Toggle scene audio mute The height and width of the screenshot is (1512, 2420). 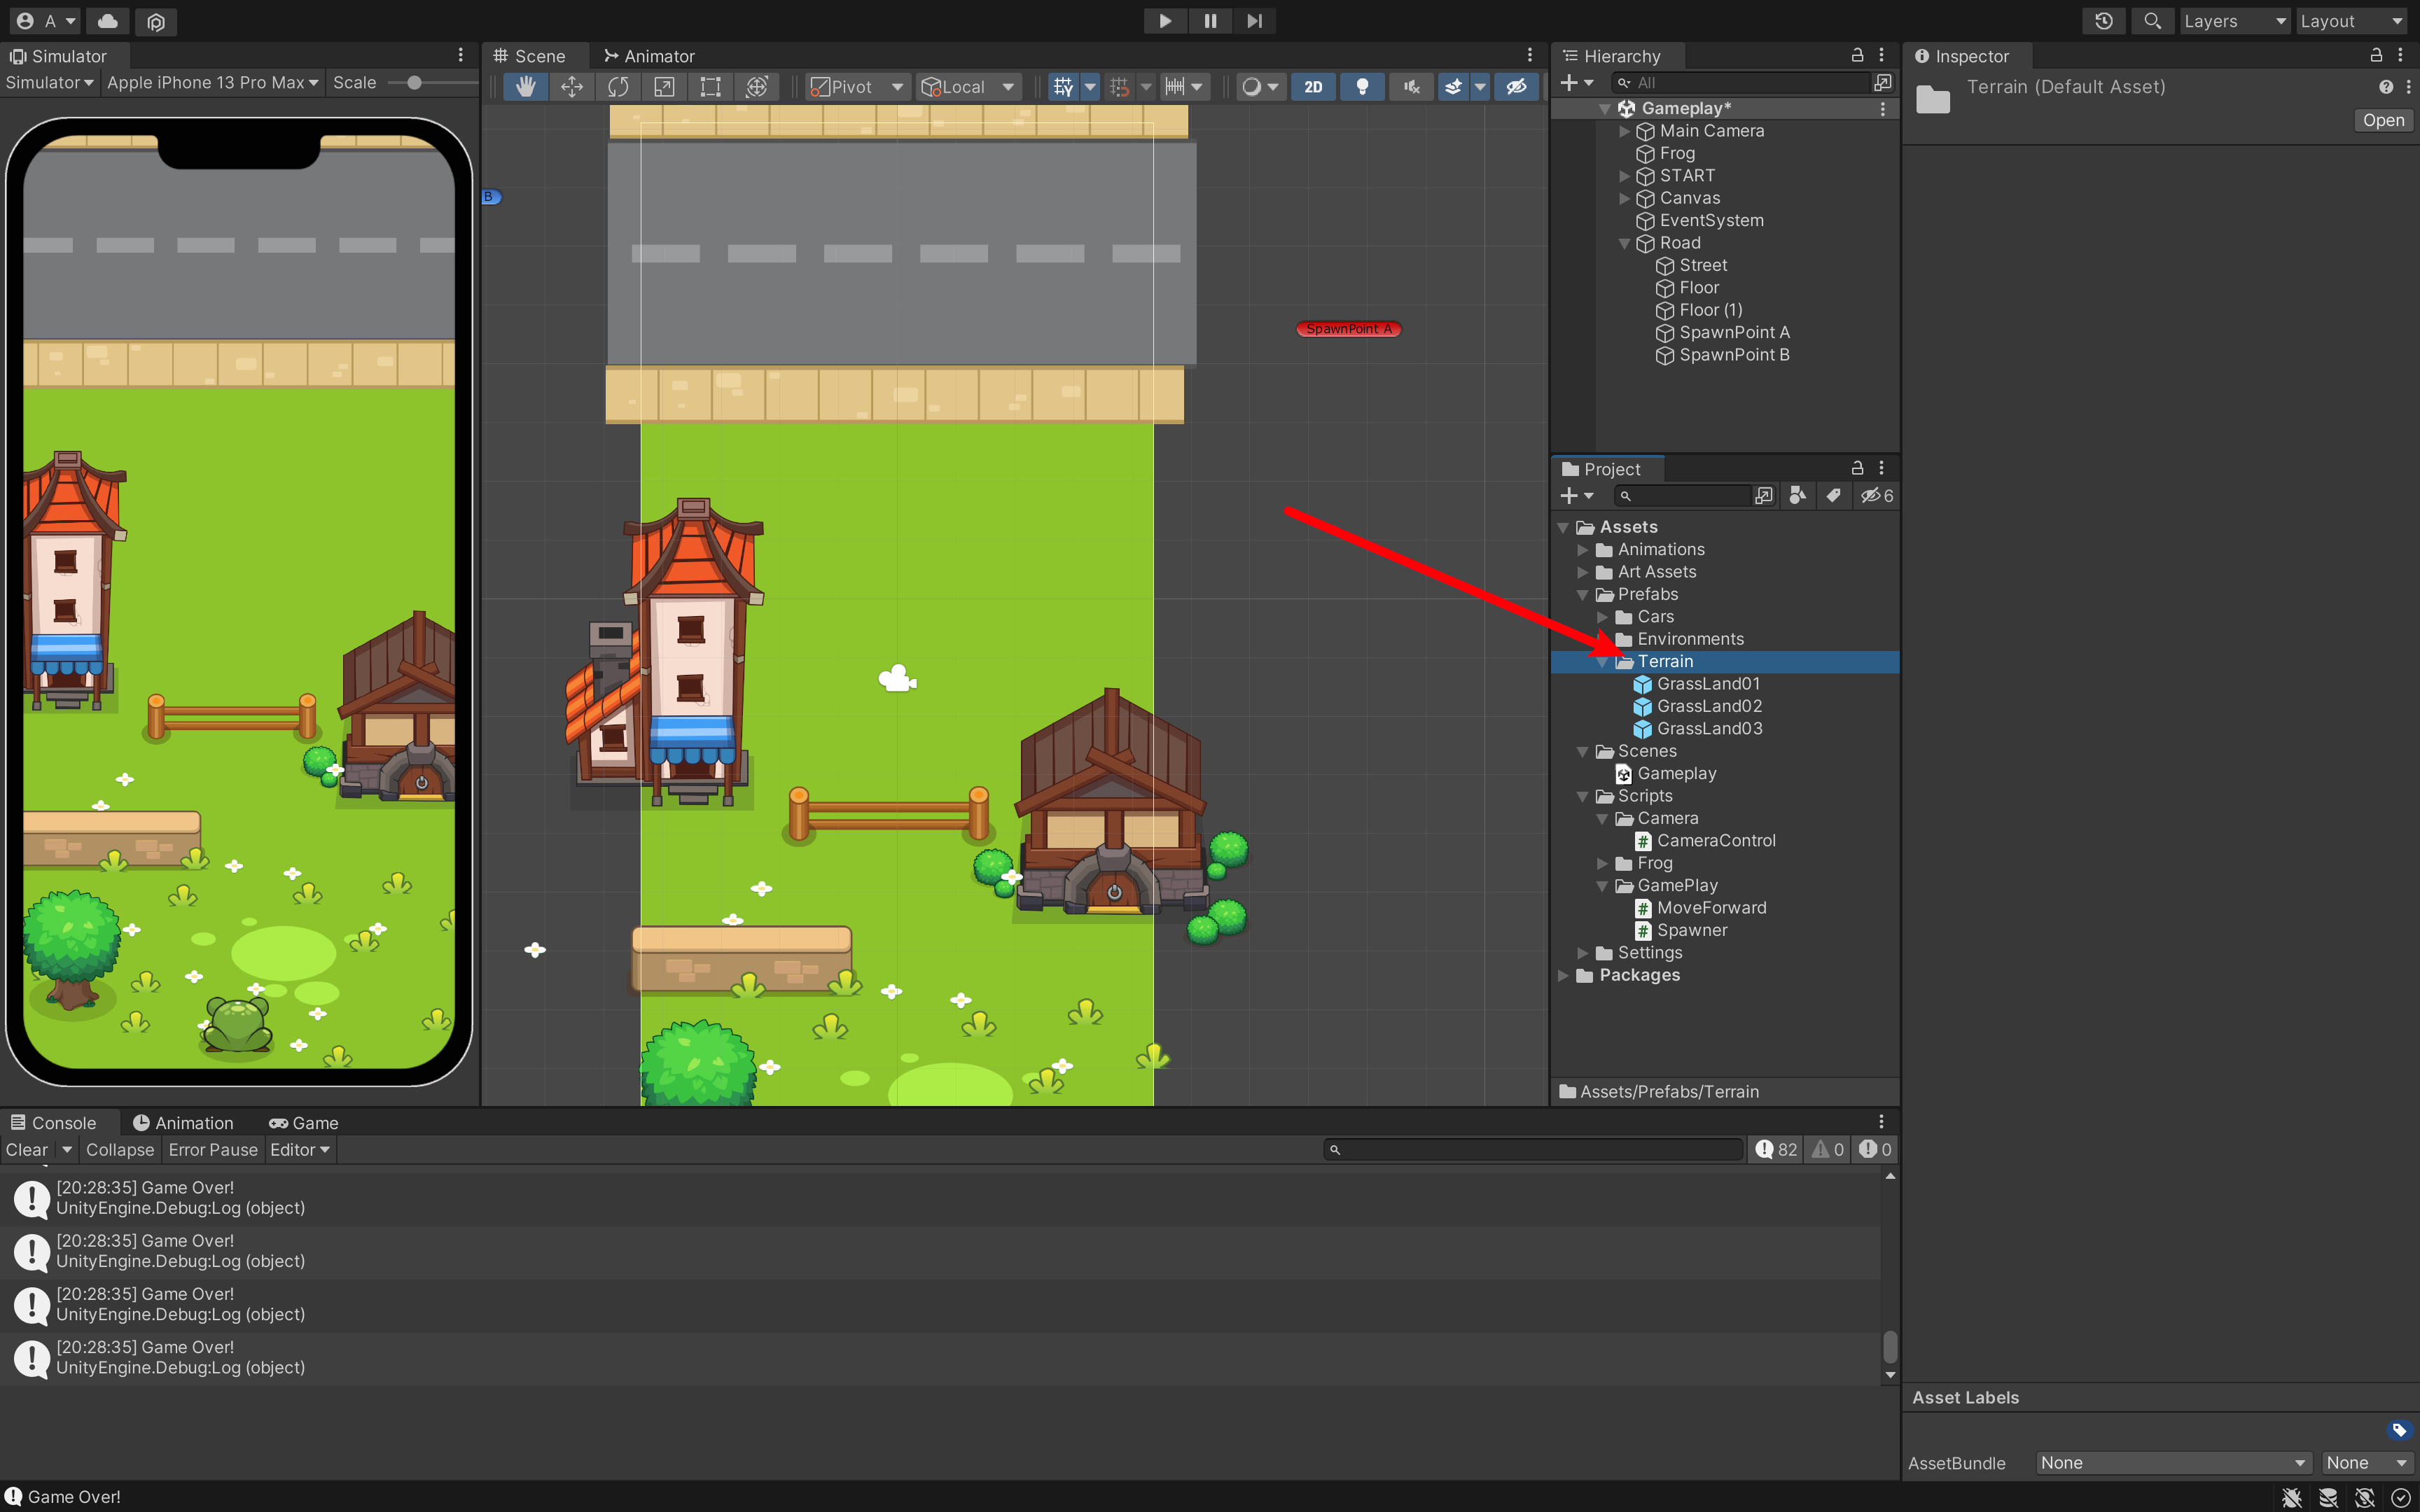point(1411,87)
